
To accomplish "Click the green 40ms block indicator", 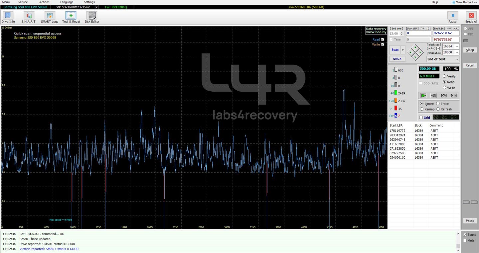I will 396,93.
